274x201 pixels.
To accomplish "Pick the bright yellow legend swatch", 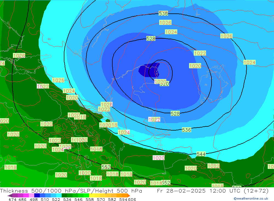I will (x=92, y=196).
